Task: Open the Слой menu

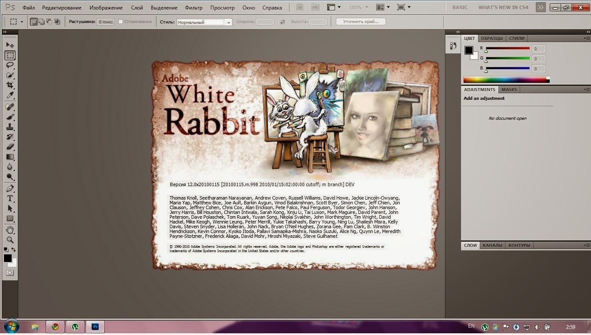Action: coord(137,8)
